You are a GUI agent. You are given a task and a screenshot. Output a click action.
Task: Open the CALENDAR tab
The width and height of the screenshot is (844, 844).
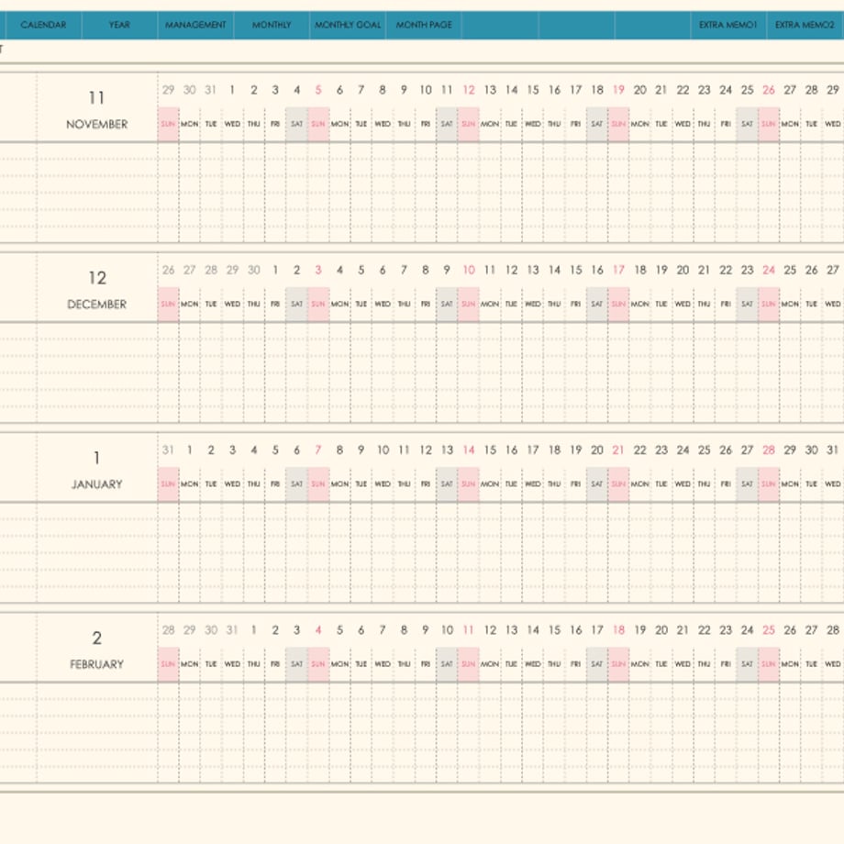43,25
